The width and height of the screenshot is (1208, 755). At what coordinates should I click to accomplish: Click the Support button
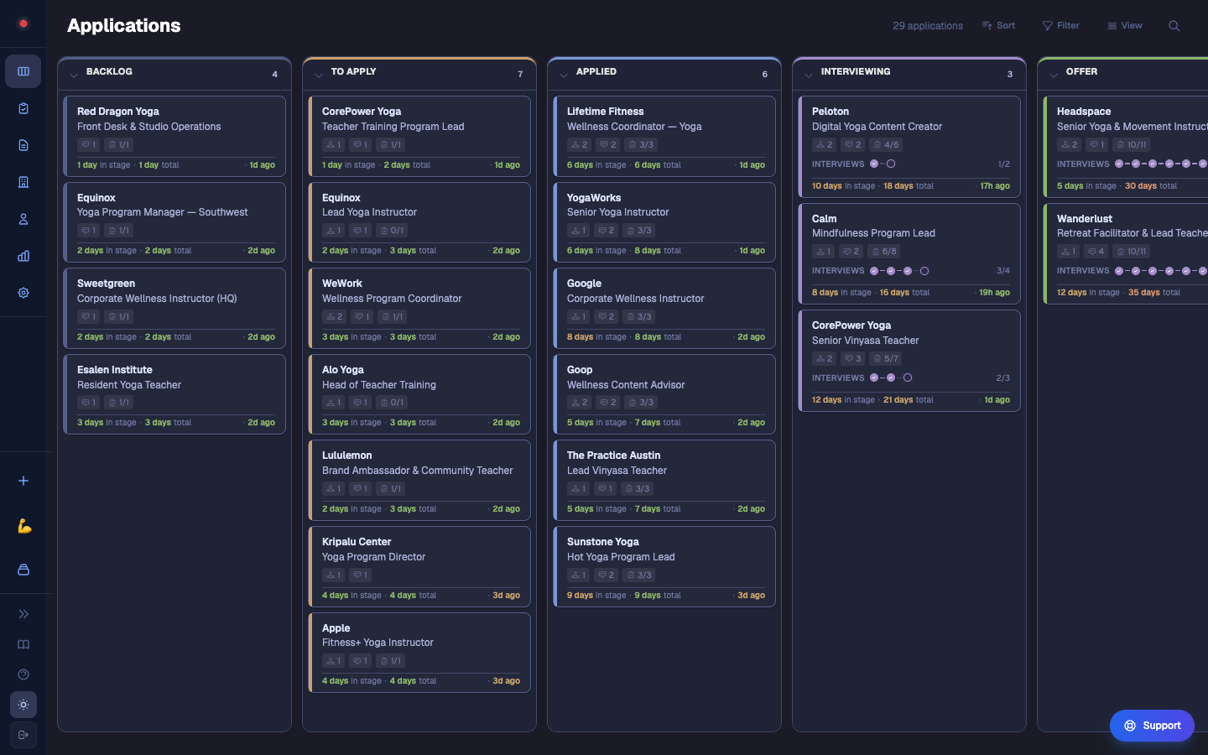1152,726
